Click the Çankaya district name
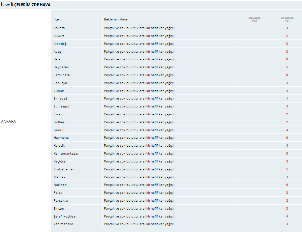 point(60,83)
